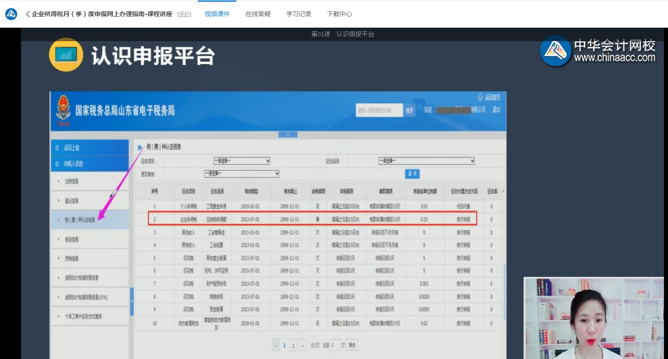Image resolution: width=668 pixels, height=359 pixels.
Task: Click the 权利、许可证照 cell
Action: point(217,271)
